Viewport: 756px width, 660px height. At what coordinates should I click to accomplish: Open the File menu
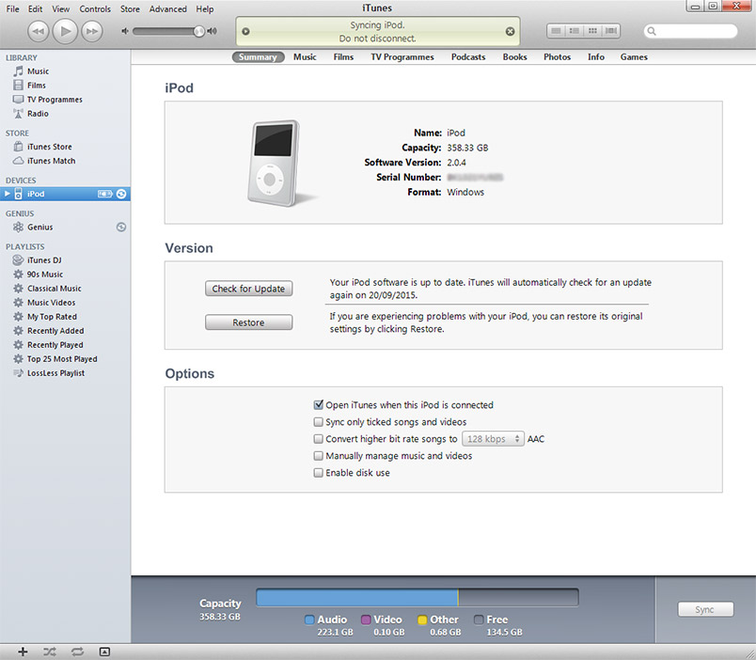[x=12, y=8]
